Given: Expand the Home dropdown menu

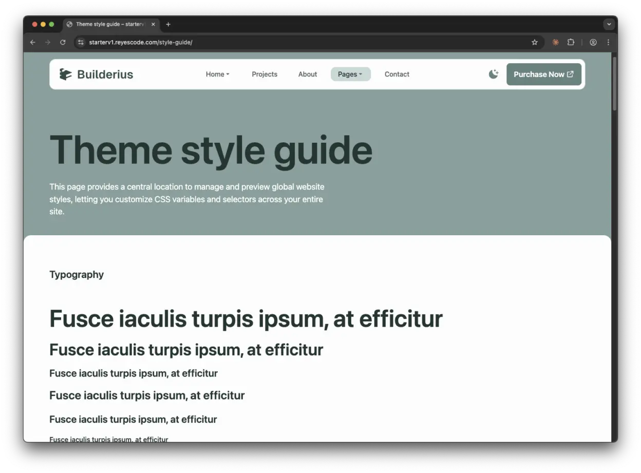Looking at the screenshot, I should pyautogui.click(x=217, y=74).
